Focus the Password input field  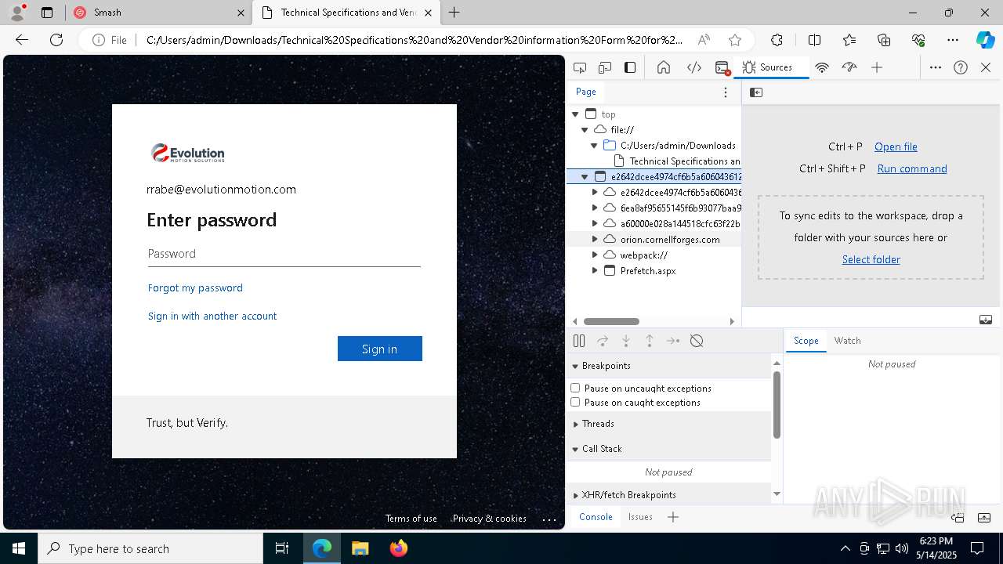[x=284, y=254]
